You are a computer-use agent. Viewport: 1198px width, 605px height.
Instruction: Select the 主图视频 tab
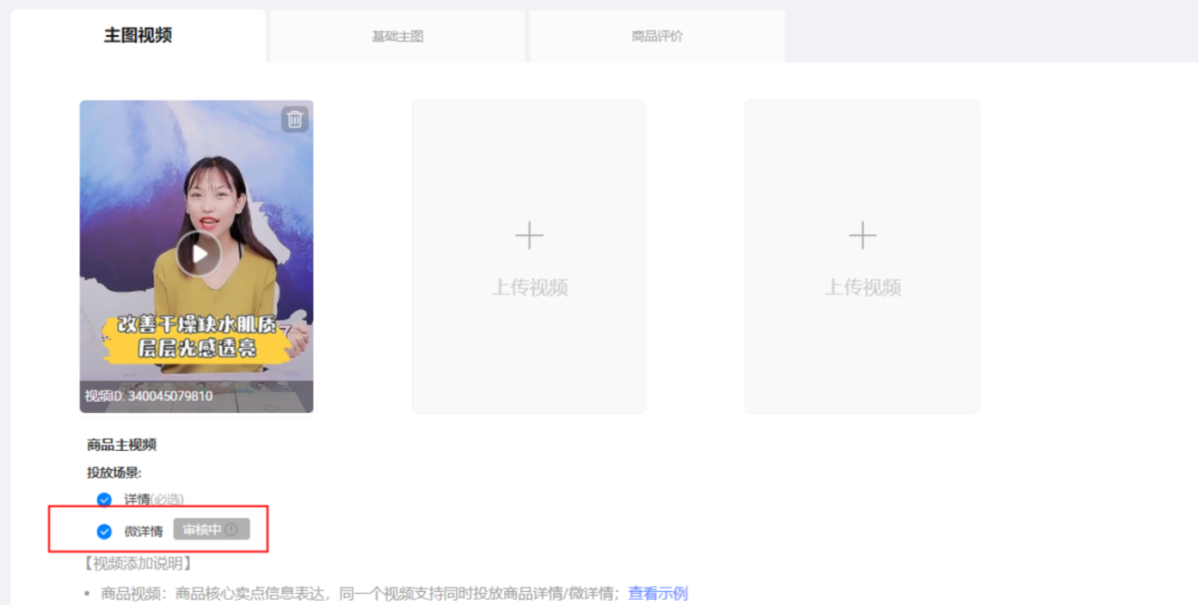[x=138, y=35]
